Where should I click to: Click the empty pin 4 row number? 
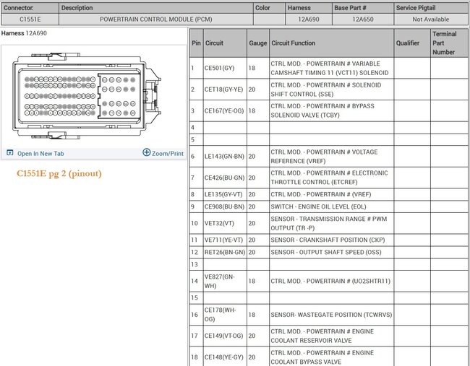click(x=193, y=128)
